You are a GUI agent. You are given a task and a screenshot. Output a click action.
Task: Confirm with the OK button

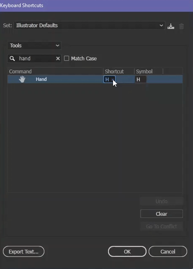[x=127, y=251]
